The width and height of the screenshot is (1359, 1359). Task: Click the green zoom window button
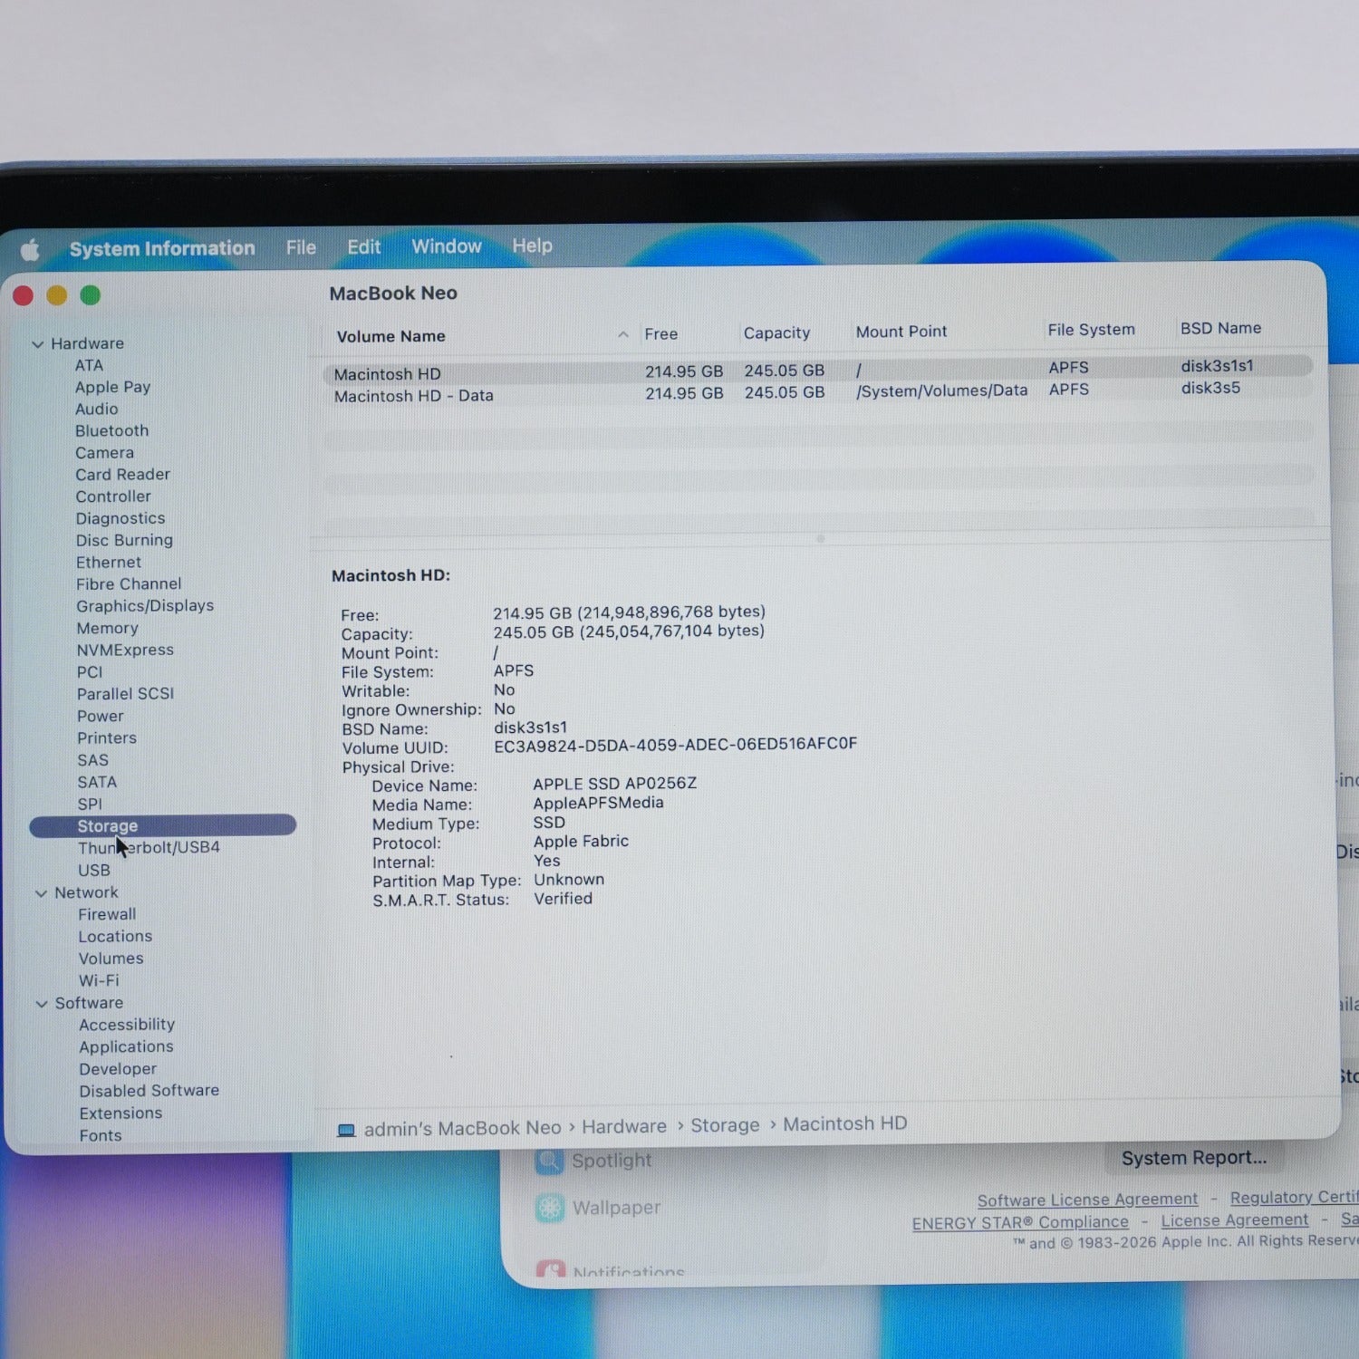90,294
